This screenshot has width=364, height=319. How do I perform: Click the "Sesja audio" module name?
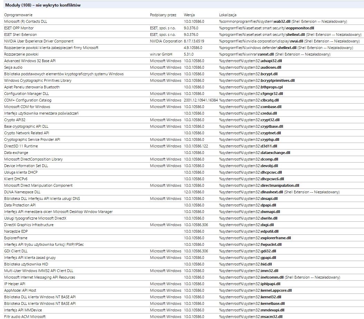click(x=13, y=67)
